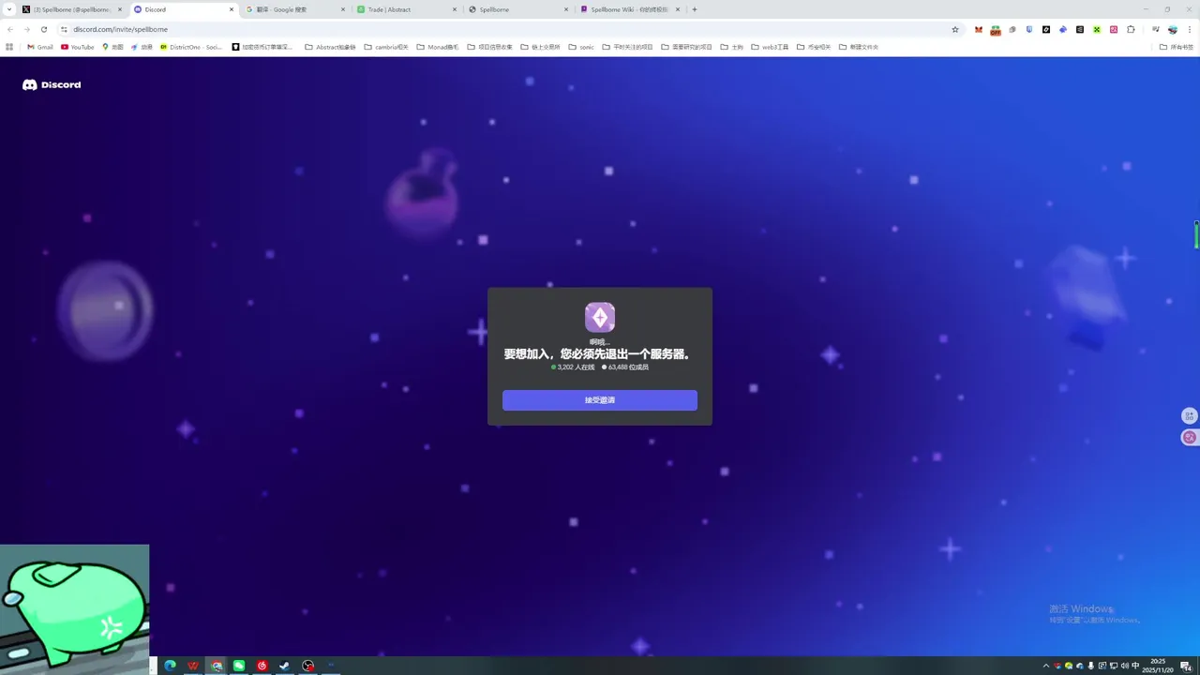Show hidden system tray icons
The image size is (1200, 675).
[1046, 666]
